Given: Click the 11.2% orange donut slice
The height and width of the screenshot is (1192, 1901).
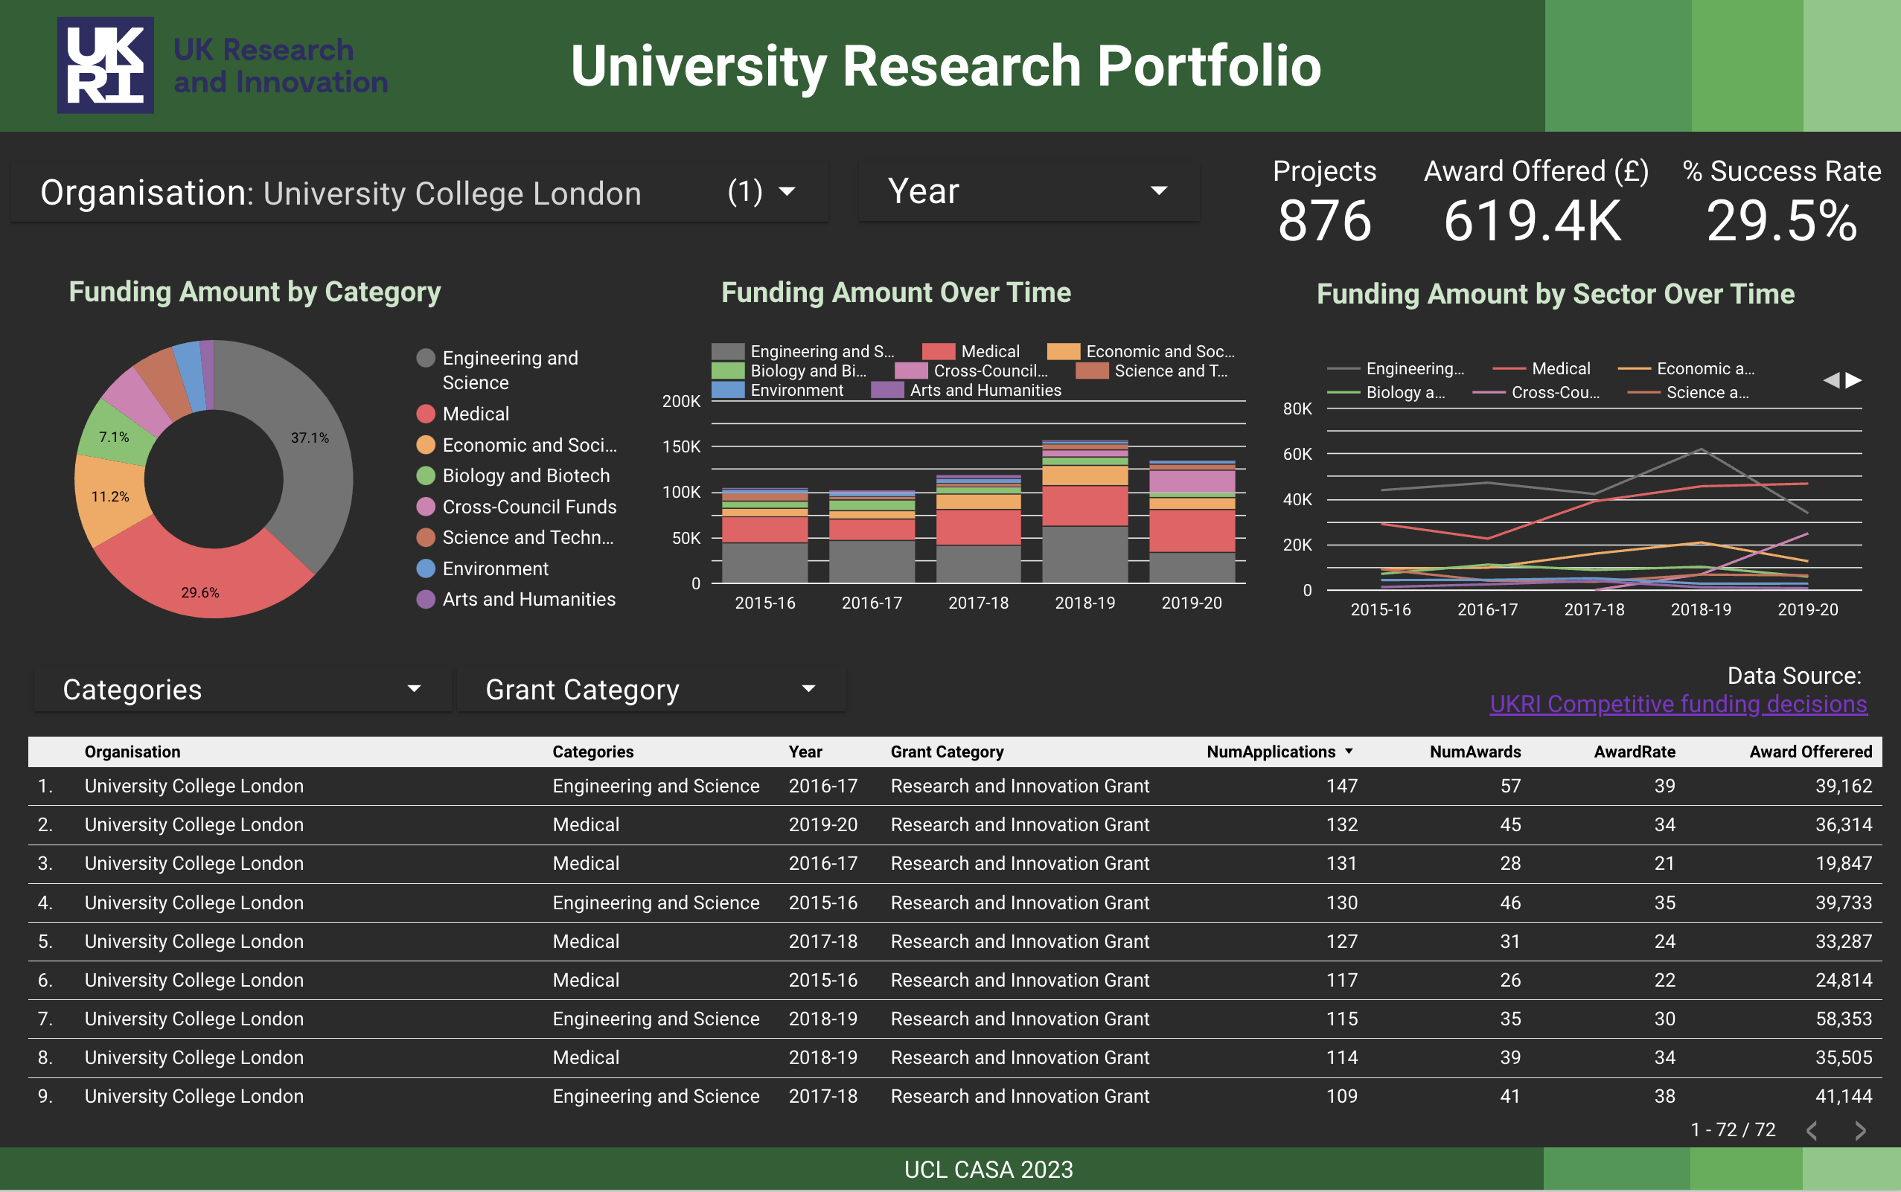Looking at the screenshot, I should [x=109, y=497].
